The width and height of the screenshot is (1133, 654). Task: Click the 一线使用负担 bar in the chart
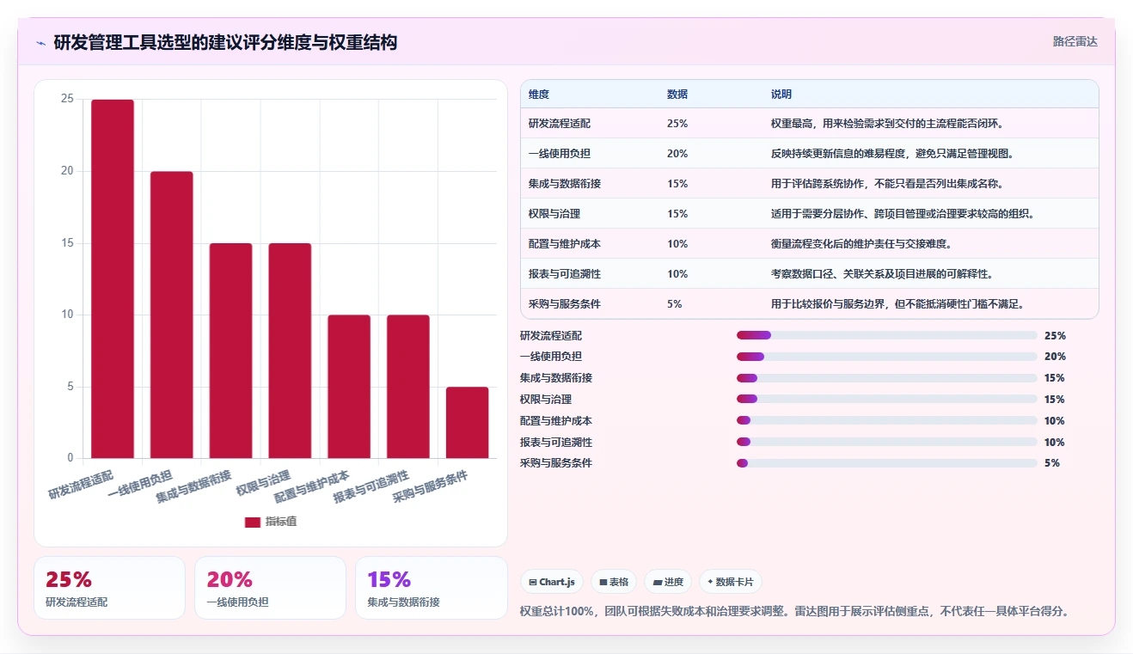click(x=172, y=315)
